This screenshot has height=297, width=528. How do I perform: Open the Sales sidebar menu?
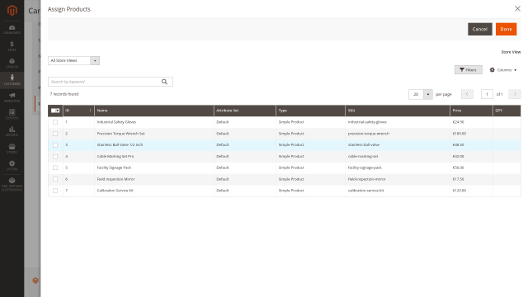pyautogui.click(x=12, y=46)
